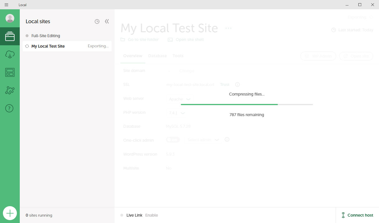Viewport: 379px width, 223px height.
Task: Switch to the Overview tab
Action: 133,56
